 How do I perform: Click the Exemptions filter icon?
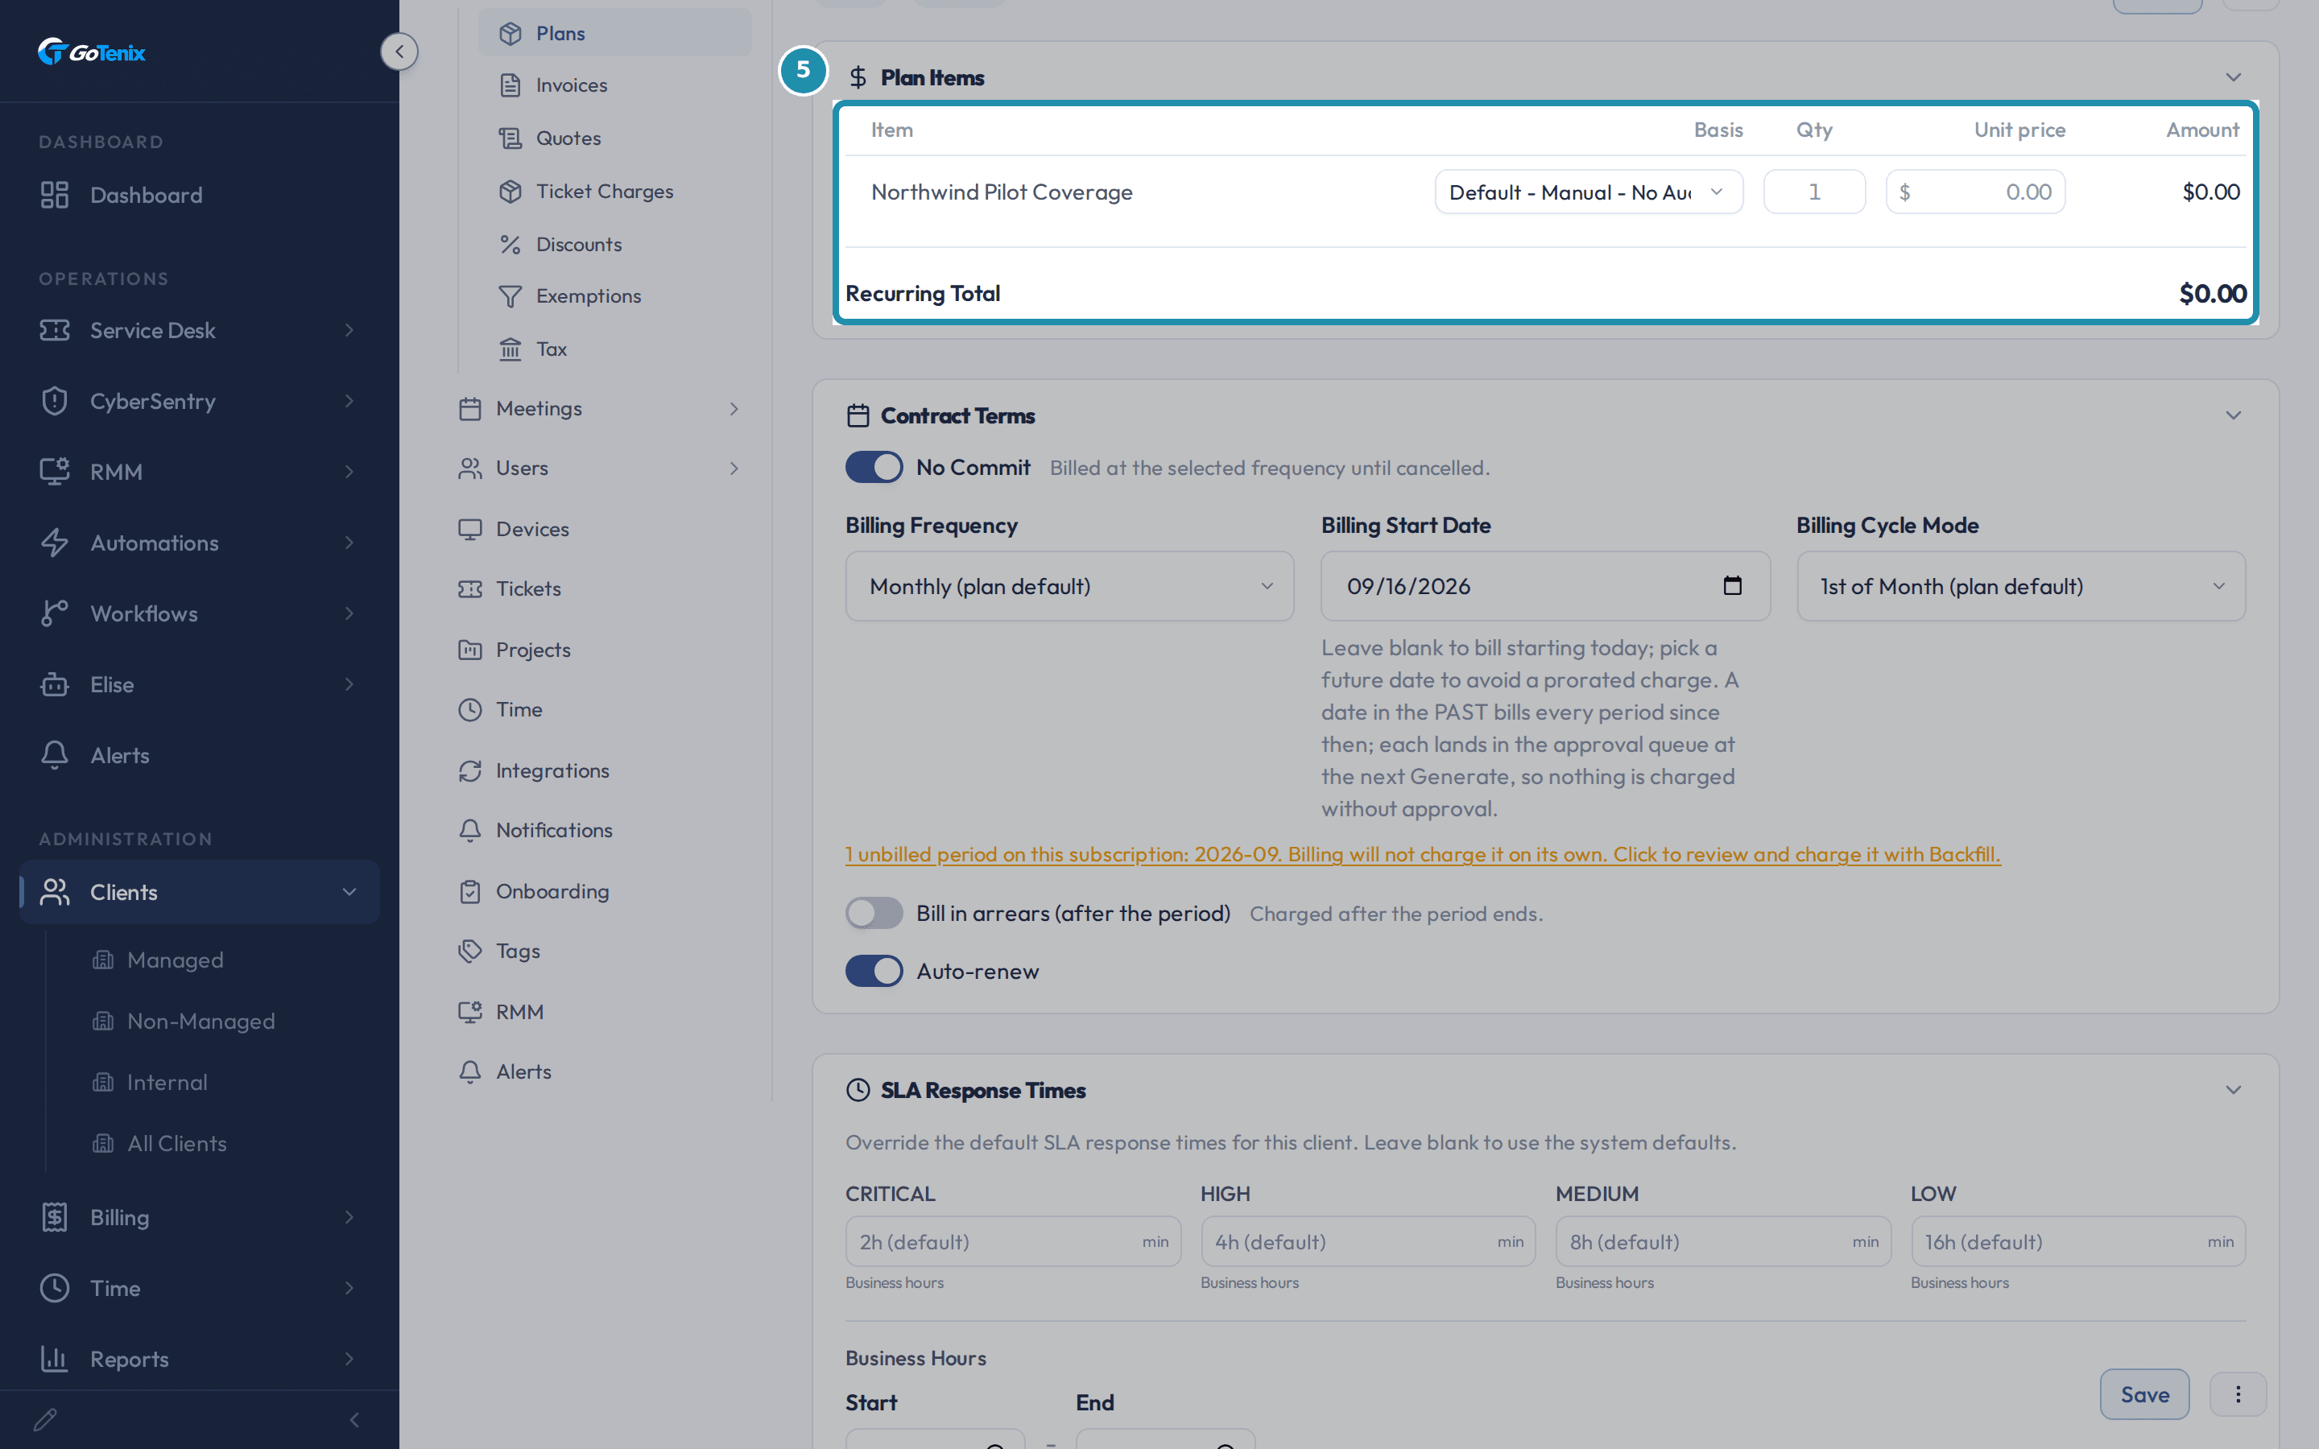click(x=510, y=296)
